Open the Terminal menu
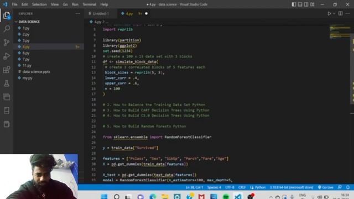The width and height of the screenshot is (354, 199). coord(90,4)
